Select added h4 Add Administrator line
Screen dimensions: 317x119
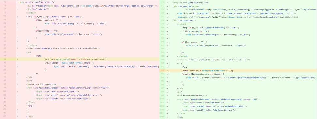192,96
